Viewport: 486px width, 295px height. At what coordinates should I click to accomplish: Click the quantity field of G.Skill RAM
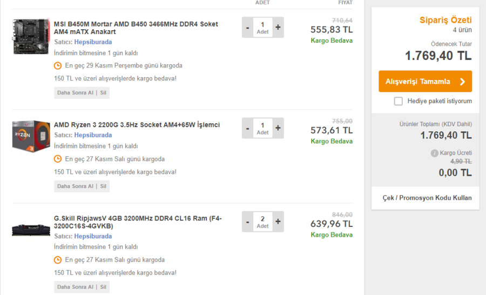coord(263,222)
